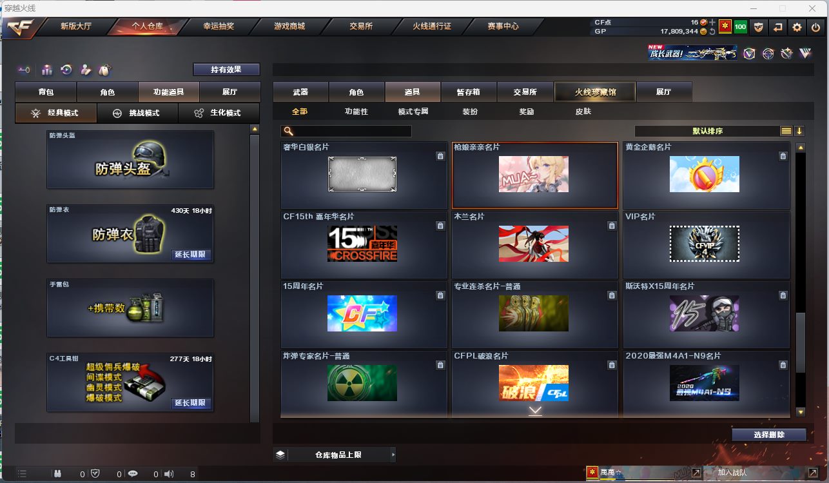Screen dimensions: 829x483
Task: Delete the 15周年名片 with trash icon
Action: click(x=440, y=295)
